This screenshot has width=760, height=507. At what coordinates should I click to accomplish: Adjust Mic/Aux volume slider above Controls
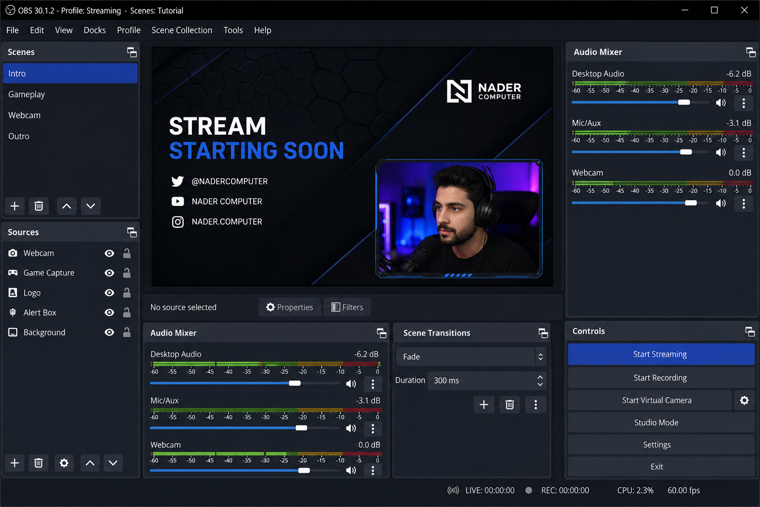pos(640,152)
